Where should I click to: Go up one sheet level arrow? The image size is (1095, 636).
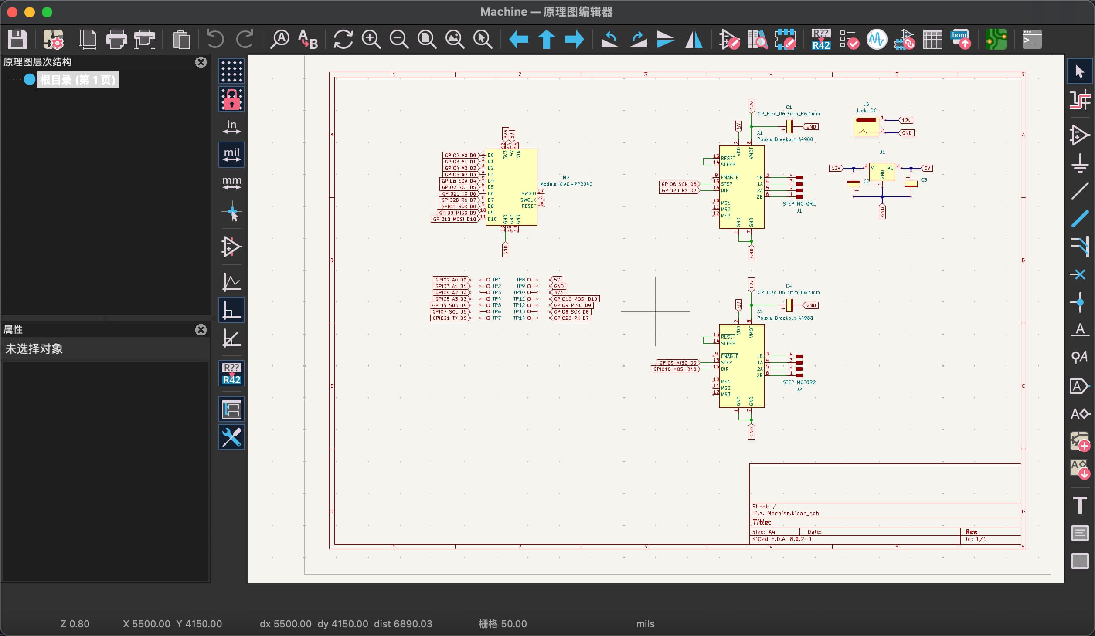[x=547, y=40]
